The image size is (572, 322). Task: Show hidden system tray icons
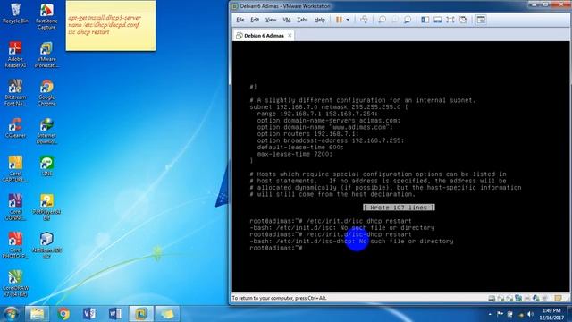point(490,314)
